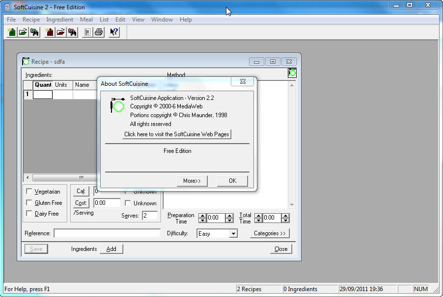Click the Total Time 0:00 field
The image size is (443, 297).
(x=272, y=218)
